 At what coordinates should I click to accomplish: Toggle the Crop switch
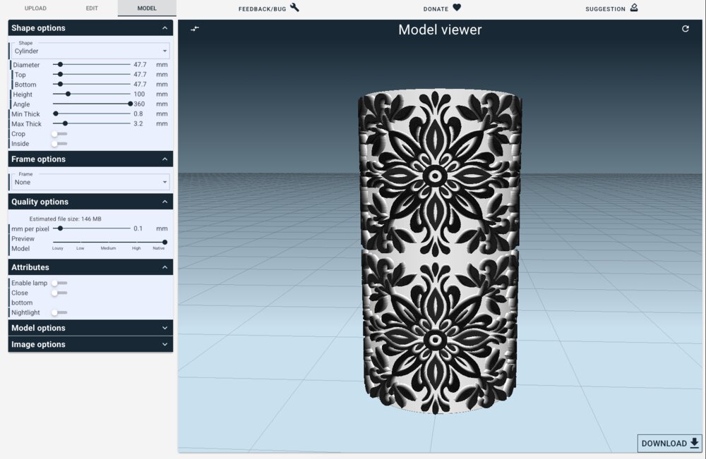pos(59,134)
